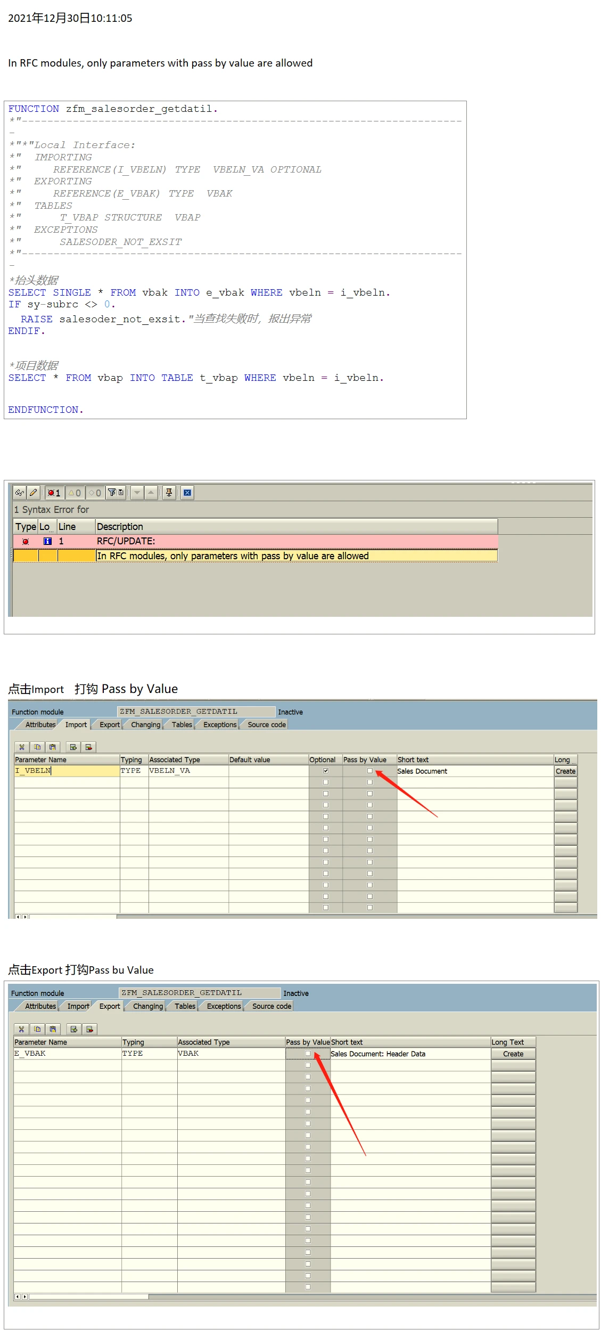Click the Create long text button for E_VBAK
Image resolution: width=601 pixels, height=1338 pixels.
pyautogui.click(x=513, y=1054)
